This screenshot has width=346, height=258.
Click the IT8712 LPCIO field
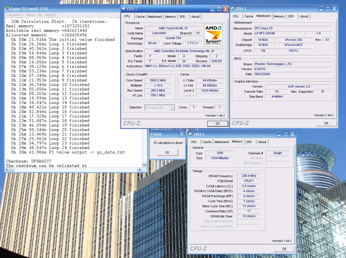coord(294,51)
